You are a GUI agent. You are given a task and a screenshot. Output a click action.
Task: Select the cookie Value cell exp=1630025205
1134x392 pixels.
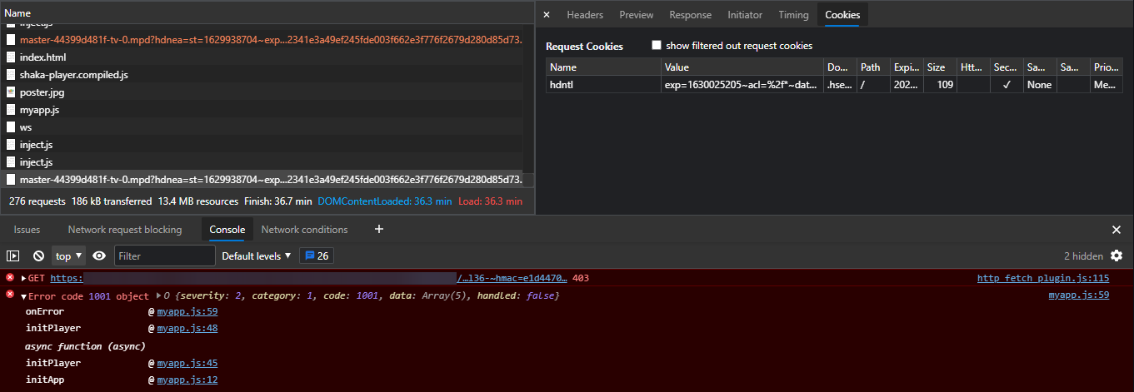pyautogui.click(x=742, y=85)
